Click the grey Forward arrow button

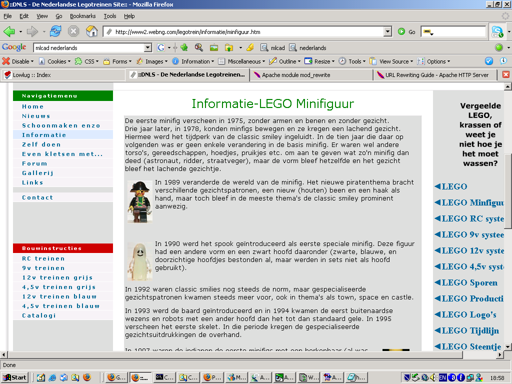point(32,31)
